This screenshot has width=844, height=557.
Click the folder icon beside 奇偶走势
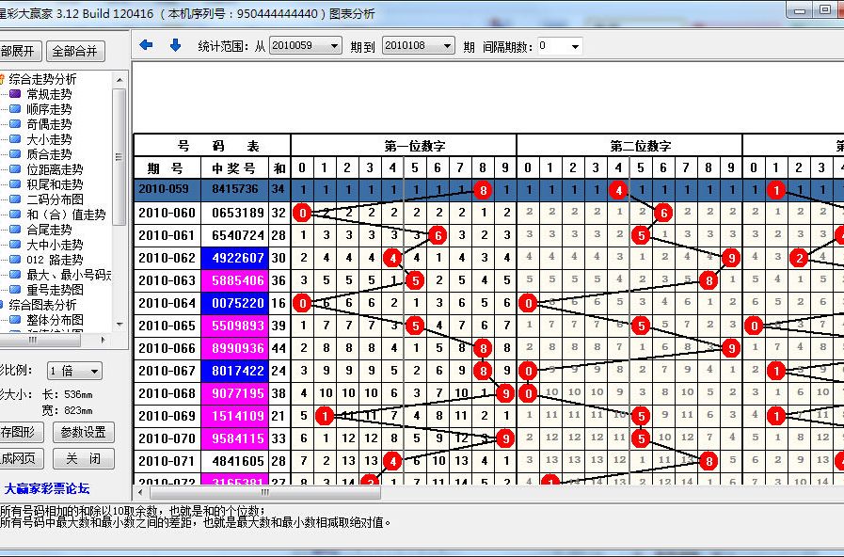click(x=15, y=124)
